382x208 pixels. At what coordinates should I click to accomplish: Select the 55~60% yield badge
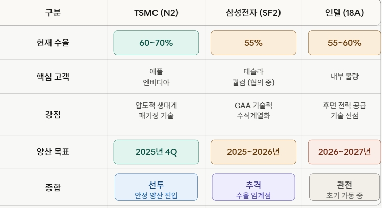[344, 43]
